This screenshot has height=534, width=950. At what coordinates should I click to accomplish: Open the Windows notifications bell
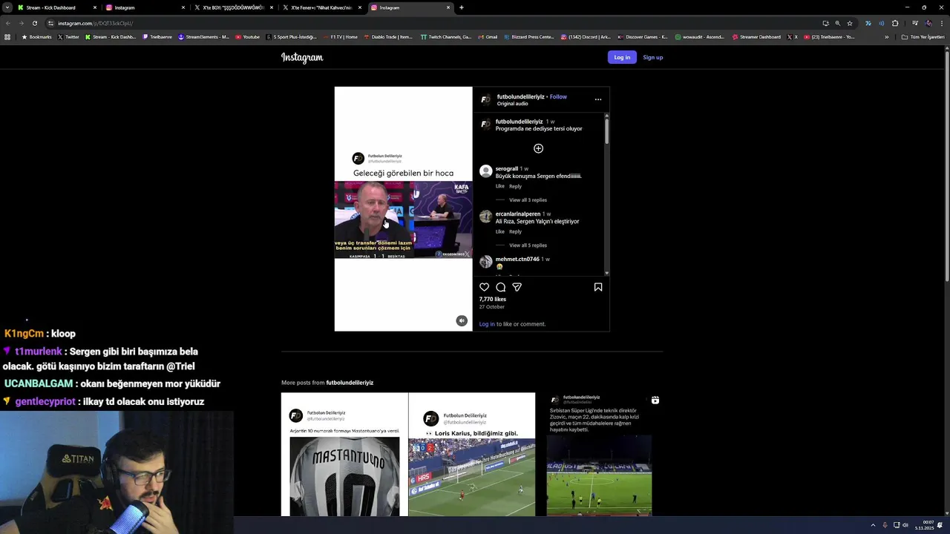(x=940, y=525)
